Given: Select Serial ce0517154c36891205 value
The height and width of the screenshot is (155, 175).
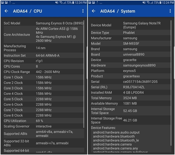Looking at the screenshot, I should coord(140,82).
